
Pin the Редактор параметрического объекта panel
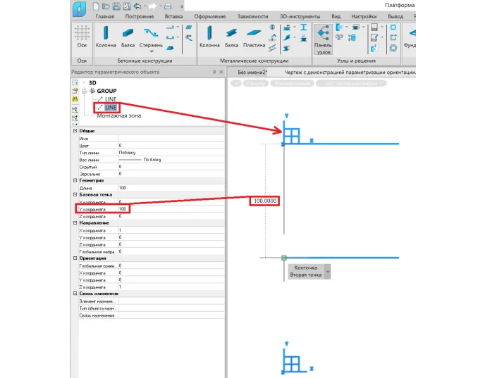pyautogui.click(x=214, y=72)
